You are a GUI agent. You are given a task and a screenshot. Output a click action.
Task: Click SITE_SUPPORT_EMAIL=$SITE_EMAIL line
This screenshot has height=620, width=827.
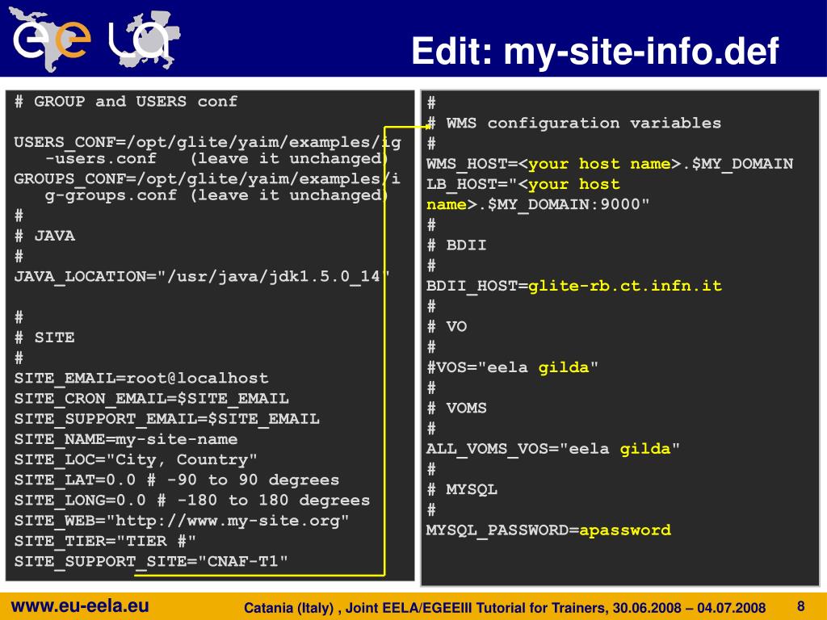[x=166, y=419]
